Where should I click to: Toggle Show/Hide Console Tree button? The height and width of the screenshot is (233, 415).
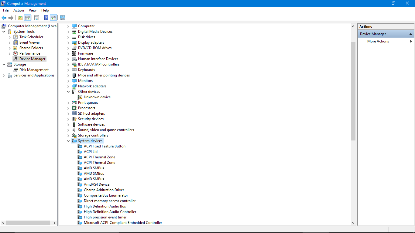[x=28, y=18]
